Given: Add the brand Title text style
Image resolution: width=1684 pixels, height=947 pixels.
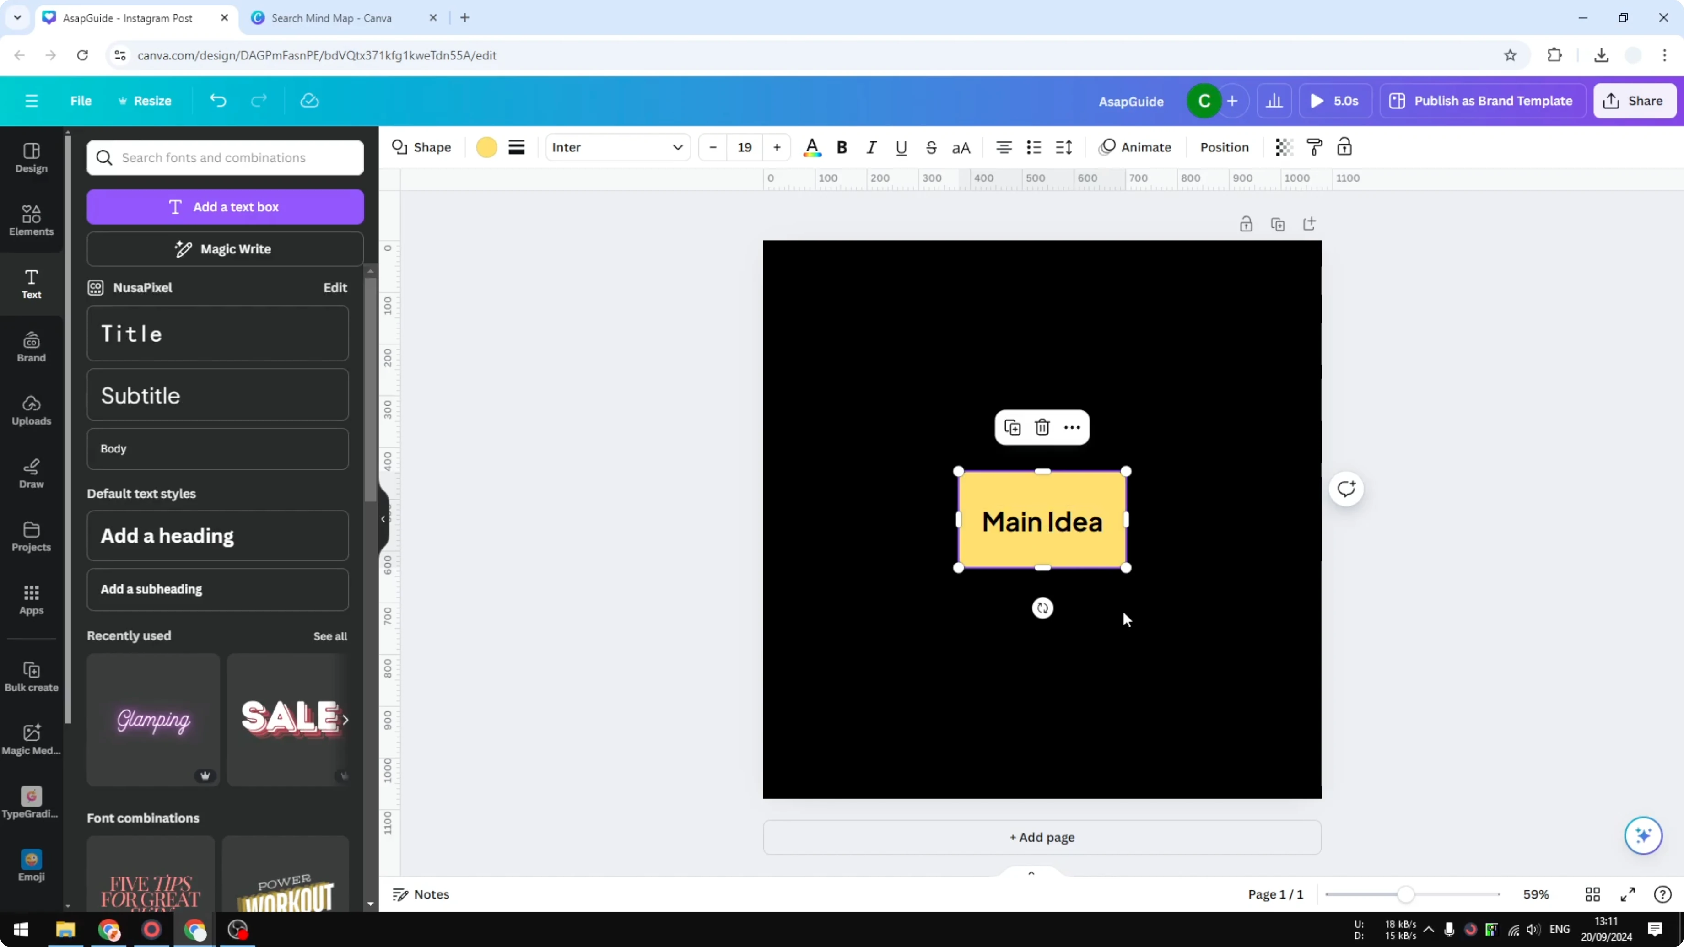Looking at the screenshot, I should tap(218, 334).
